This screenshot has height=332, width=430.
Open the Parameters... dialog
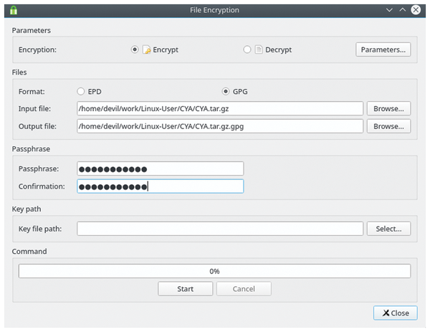pyautogui.click(x=383, y=49)
